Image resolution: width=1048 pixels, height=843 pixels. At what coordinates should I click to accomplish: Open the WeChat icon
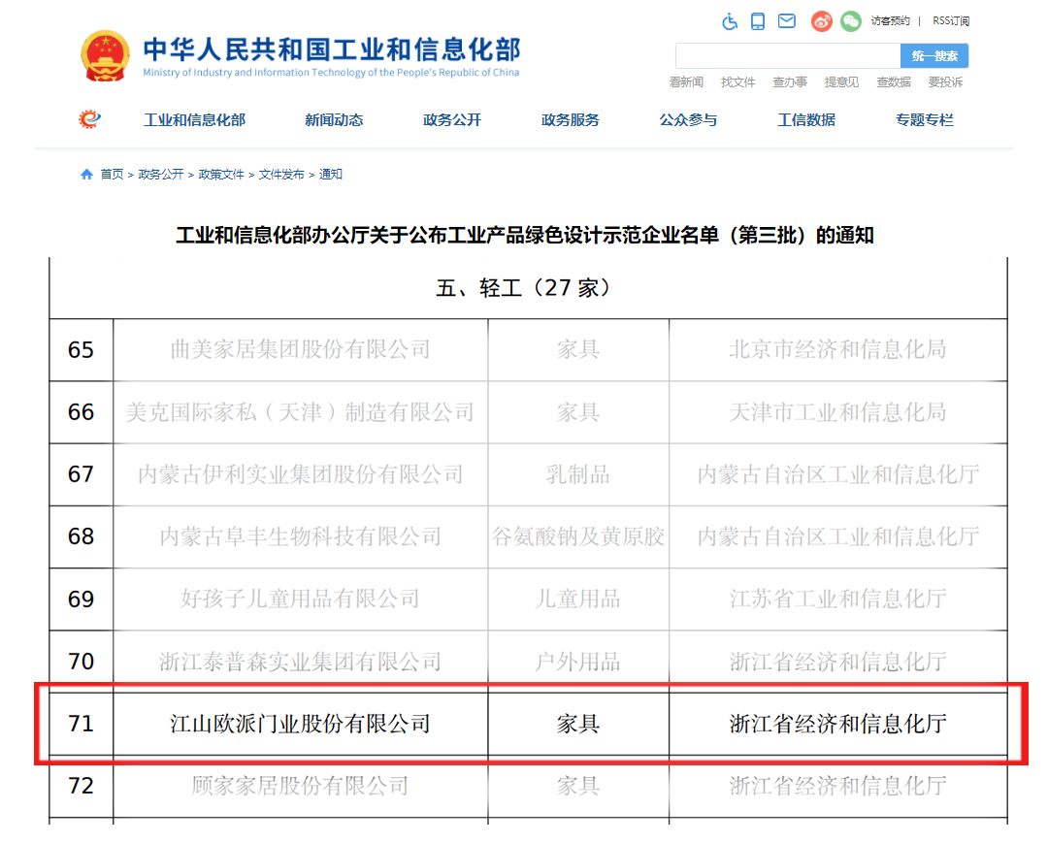click(850, 21)
